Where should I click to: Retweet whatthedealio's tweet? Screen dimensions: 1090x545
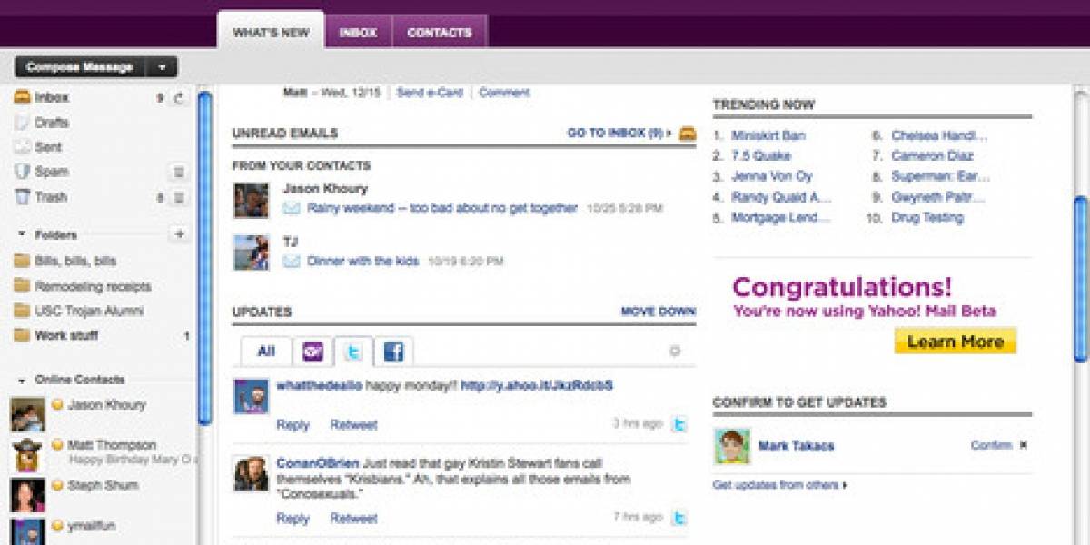click(x=353, y=424)
